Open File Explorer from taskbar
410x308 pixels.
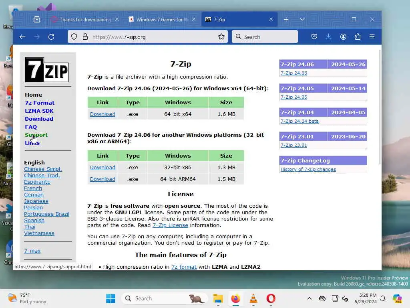click(218, 298)
